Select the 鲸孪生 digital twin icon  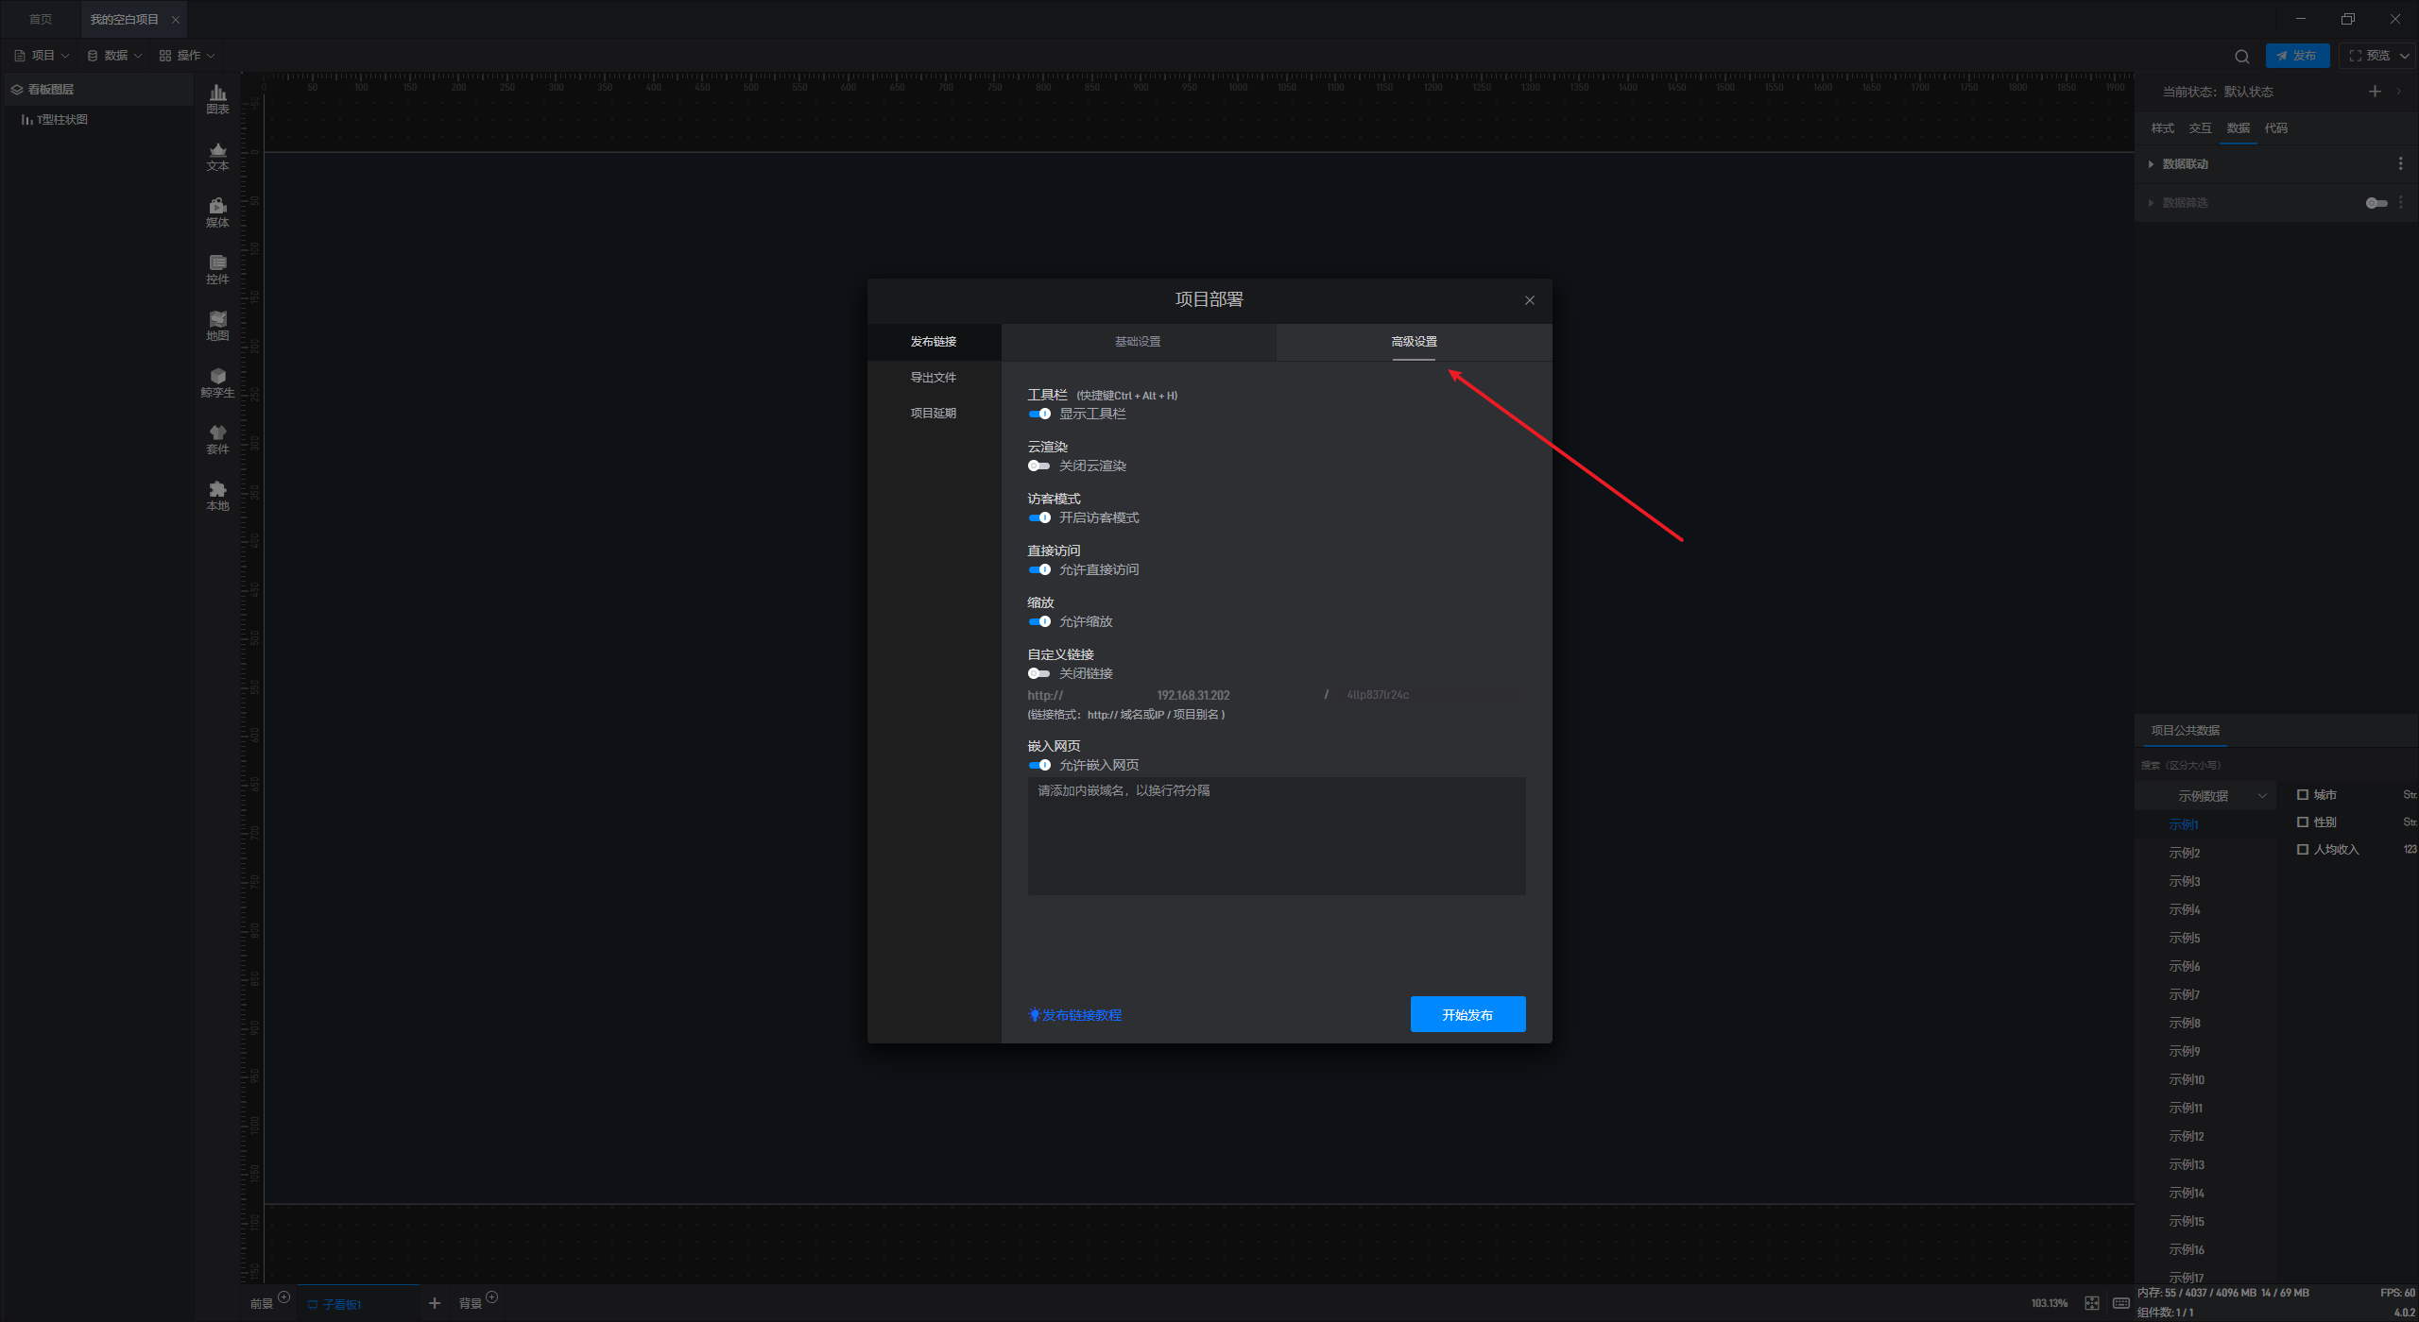point(217,381)
